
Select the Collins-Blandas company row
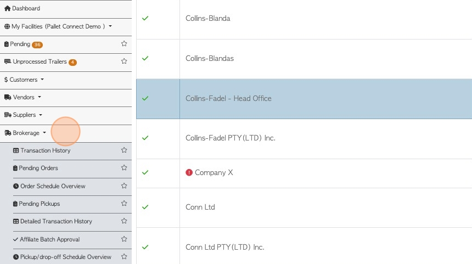point(304,59)
